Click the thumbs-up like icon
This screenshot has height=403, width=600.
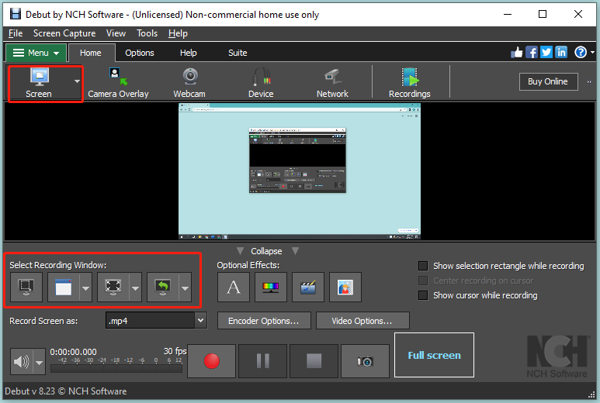pyautogui.click(x=517, y=52)
